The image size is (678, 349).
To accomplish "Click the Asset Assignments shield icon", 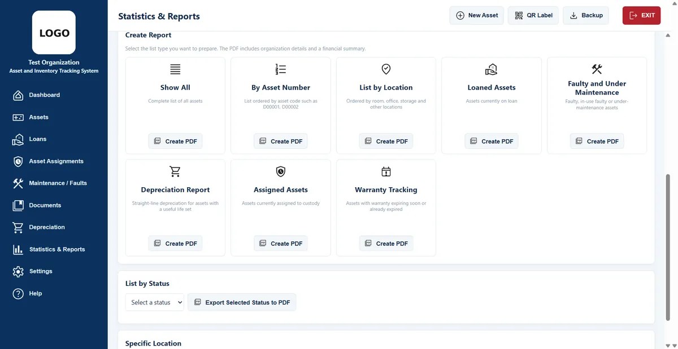I will coord(18,161).
